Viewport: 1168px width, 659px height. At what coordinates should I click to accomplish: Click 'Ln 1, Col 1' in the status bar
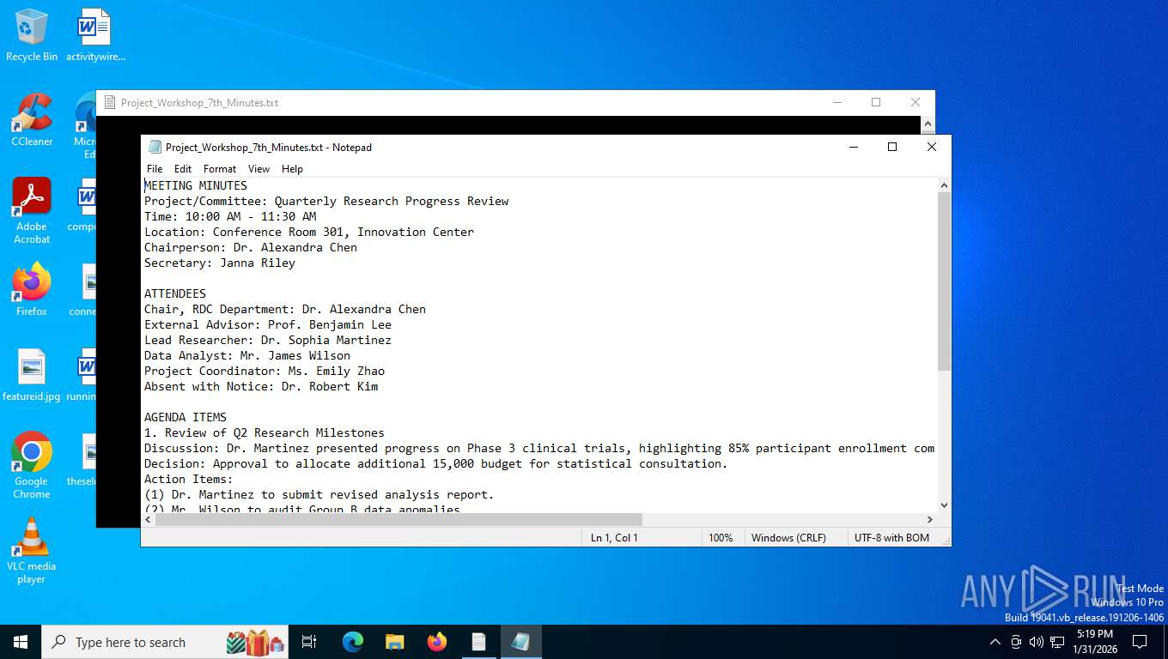[x=614, y=538]
